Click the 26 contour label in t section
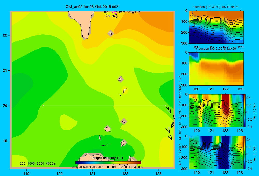 coord(232,24)
